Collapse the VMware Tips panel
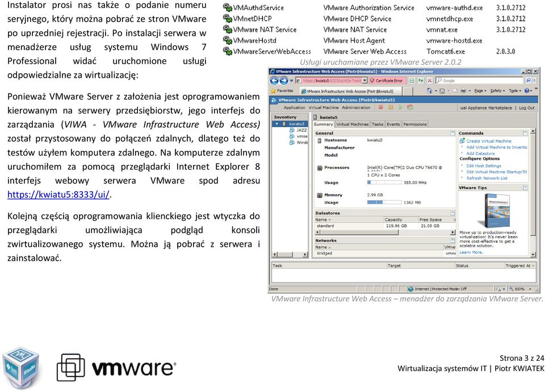 pyautogui.click(x=525, y=188)
